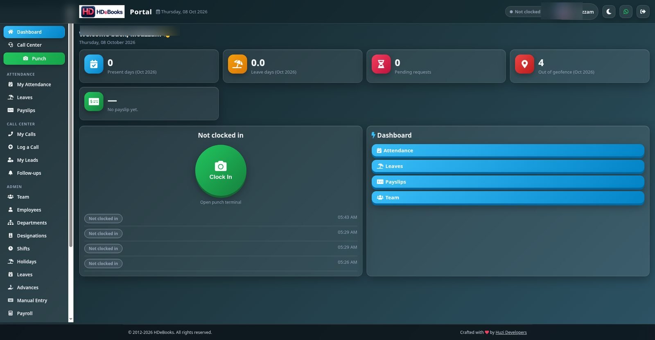Open Holidays in sidebar
This screenshot has height=340, width=655.
[34, 262]
